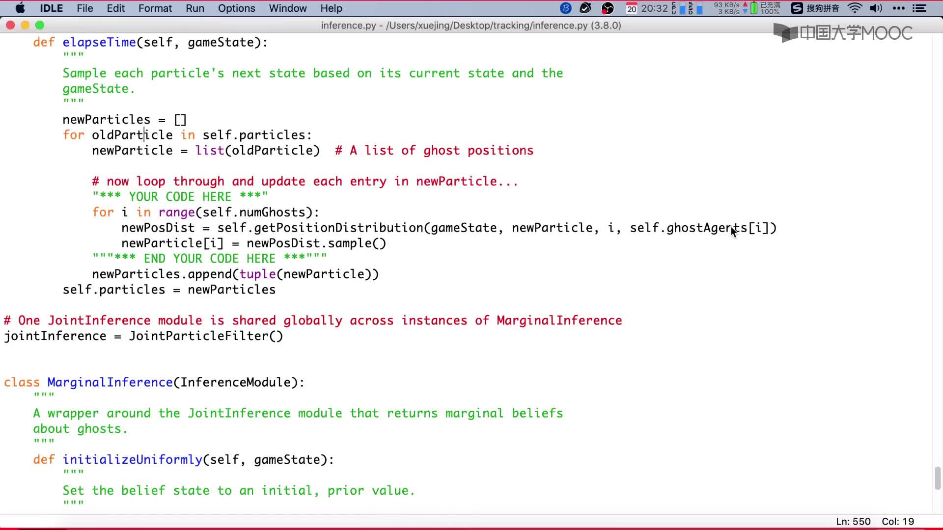Place cursor on 'newParticles = []' line
This screenshot has width=943, height=530.
coord(124,119)
